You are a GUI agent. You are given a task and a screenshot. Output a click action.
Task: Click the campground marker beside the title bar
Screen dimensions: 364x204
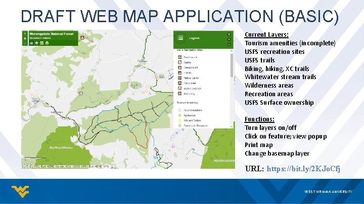click(x=82, y=37)
